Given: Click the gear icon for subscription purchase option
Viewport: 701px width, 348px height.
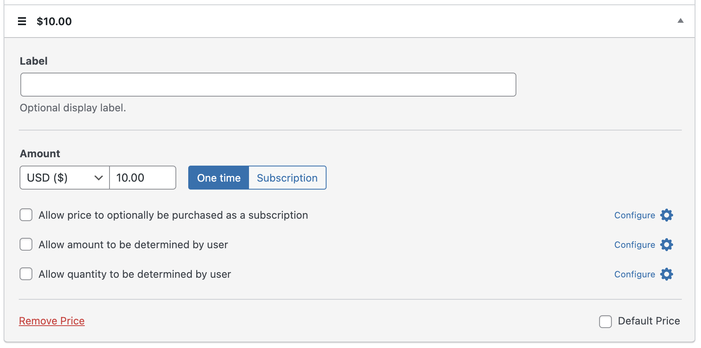Looking at the screenshot, I should pyautogui.click(x=666, y=215).
